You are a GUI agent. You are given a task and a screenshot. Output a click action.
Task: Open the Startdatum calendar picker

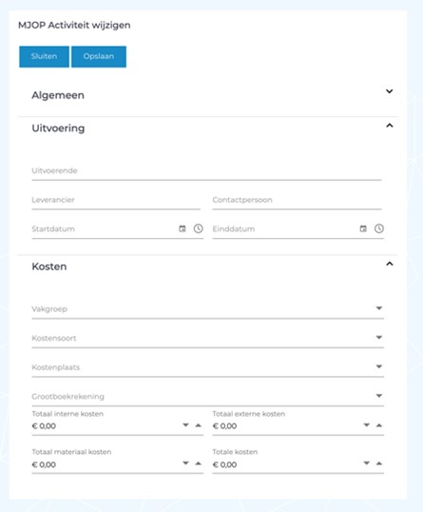183,228
